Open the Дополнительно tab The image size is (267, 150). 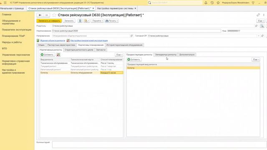[x=187, y=55]
